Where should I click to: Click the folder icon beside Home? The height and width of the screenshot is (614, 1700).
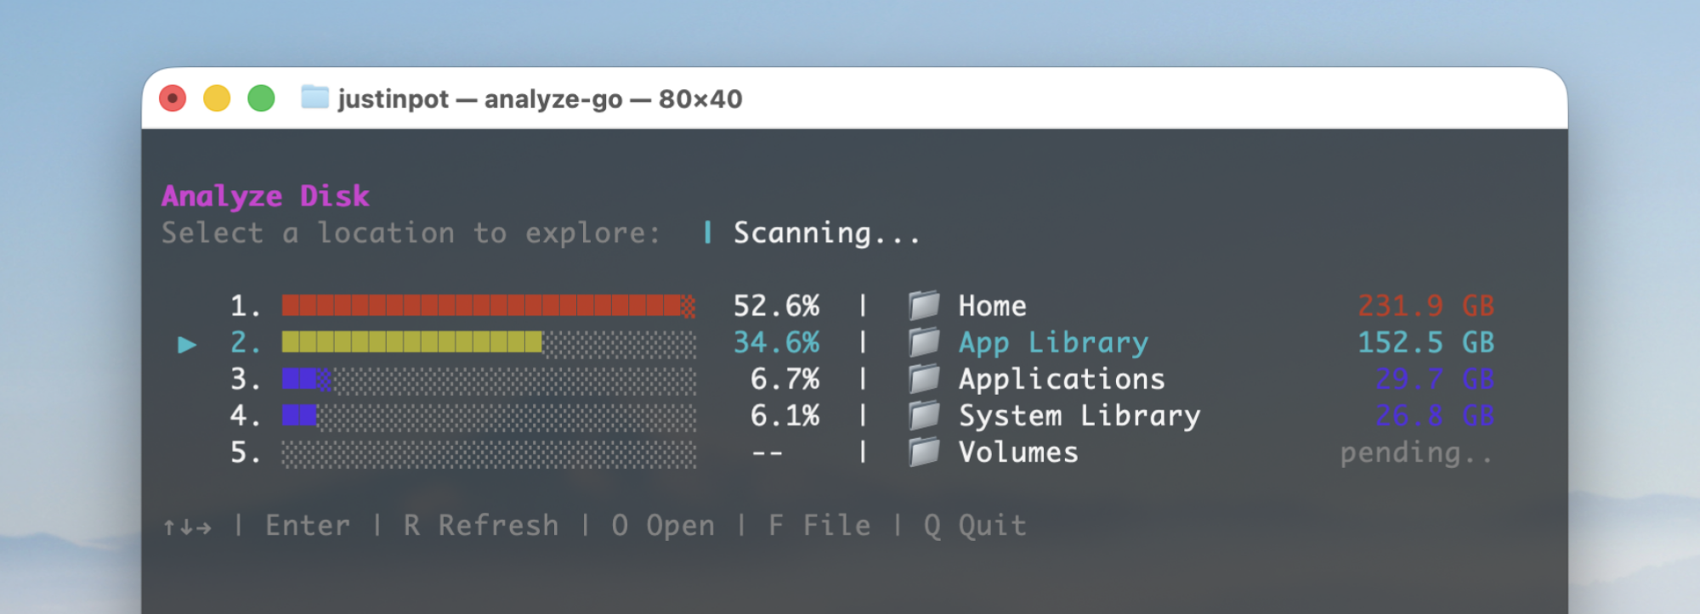pyautogui.click(x=924, y=305)
